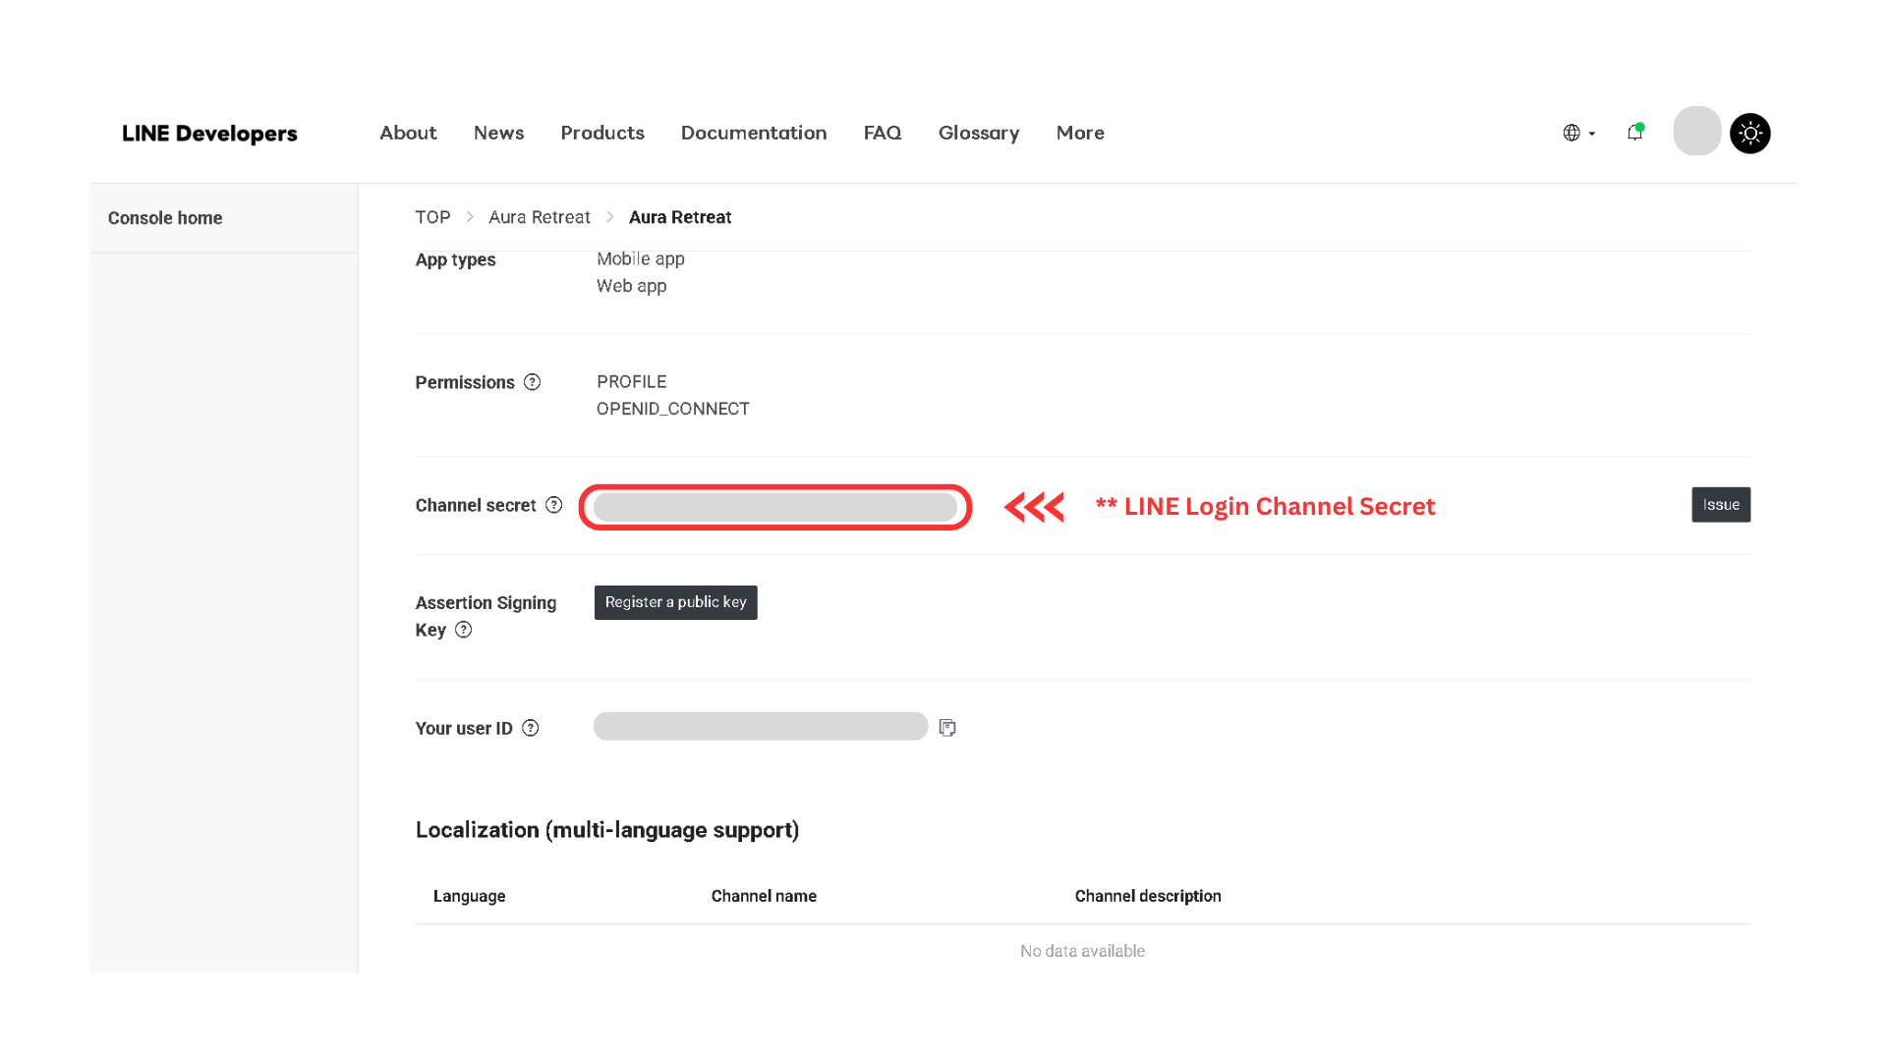Screen dimensions: 1887x1061
Task: Go to Console home in sidebar
Action: click(165, 218)
